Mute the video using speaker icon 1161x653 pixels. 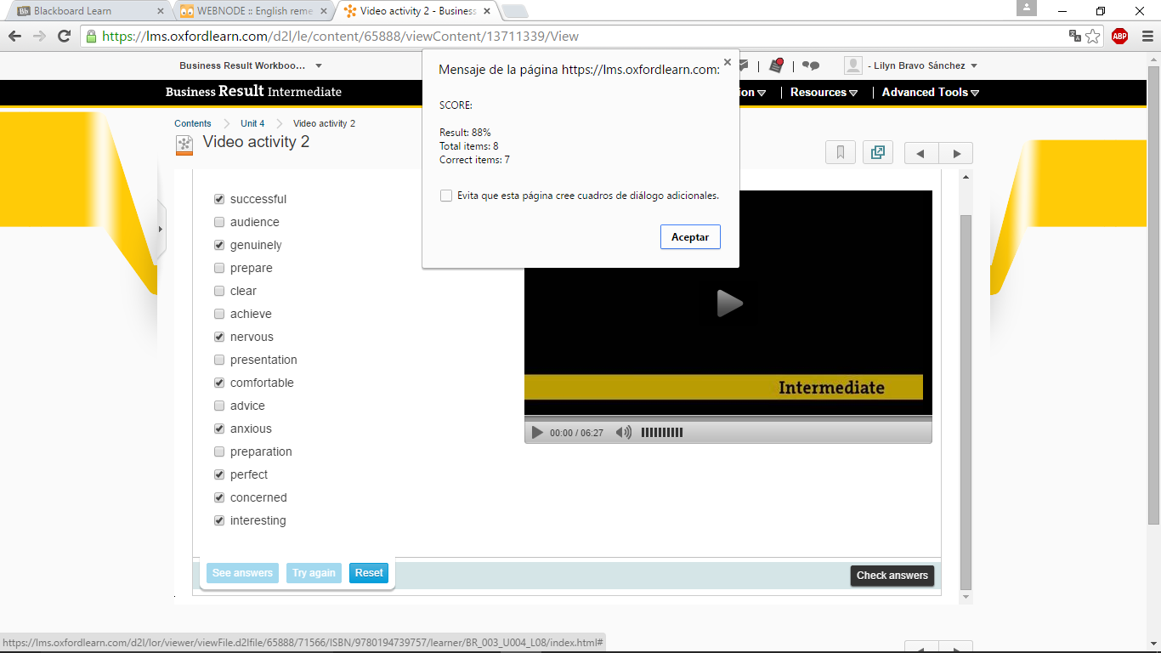[623, 433]
